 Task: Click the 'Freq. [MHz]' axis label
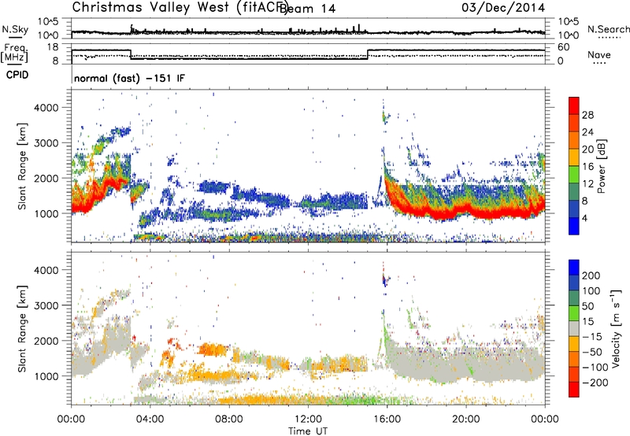[14, 53]
